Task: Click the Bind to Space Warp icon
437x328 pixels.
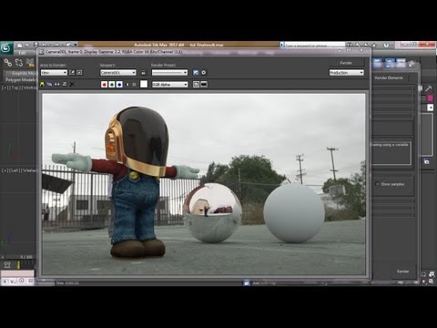Action: (x=30, y=63)
